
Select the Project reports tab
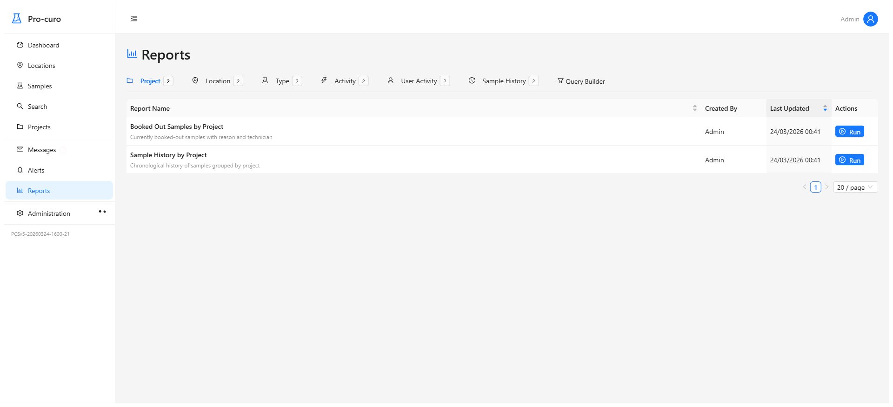pos(150,81)
